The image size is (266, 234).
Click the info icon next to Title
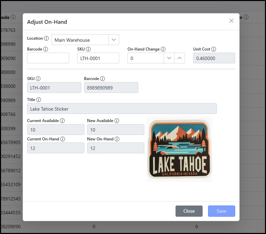(x=39, y=100)
